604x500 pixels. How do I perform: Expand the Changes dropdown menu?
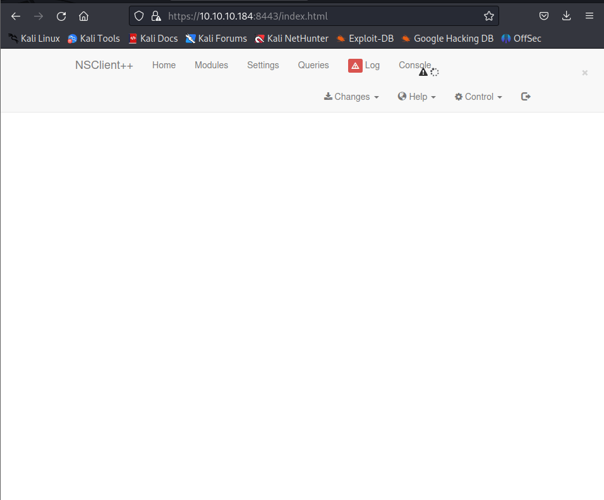[x=351, y=97]
